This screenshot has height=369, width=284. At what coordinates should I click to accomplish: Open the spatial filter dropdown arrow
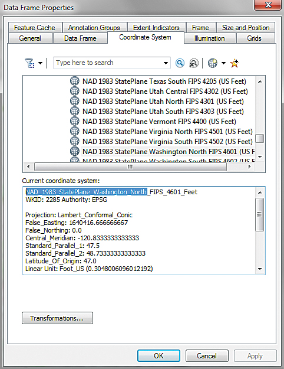(x=41, y=63)
